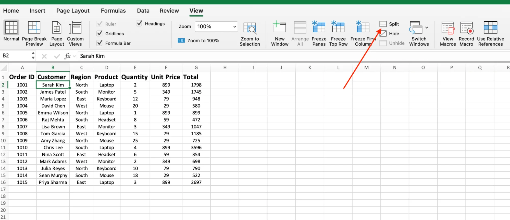Expand the Switch Windows dropdown arrow
The width and height of the screenshot is (510, 220).
(427, 27)
